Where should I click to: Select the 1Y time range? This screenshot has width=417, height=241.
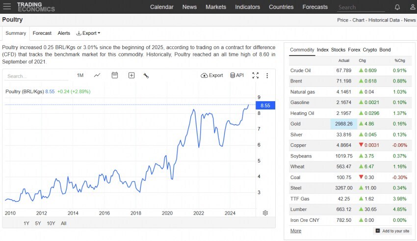[26, 223]
